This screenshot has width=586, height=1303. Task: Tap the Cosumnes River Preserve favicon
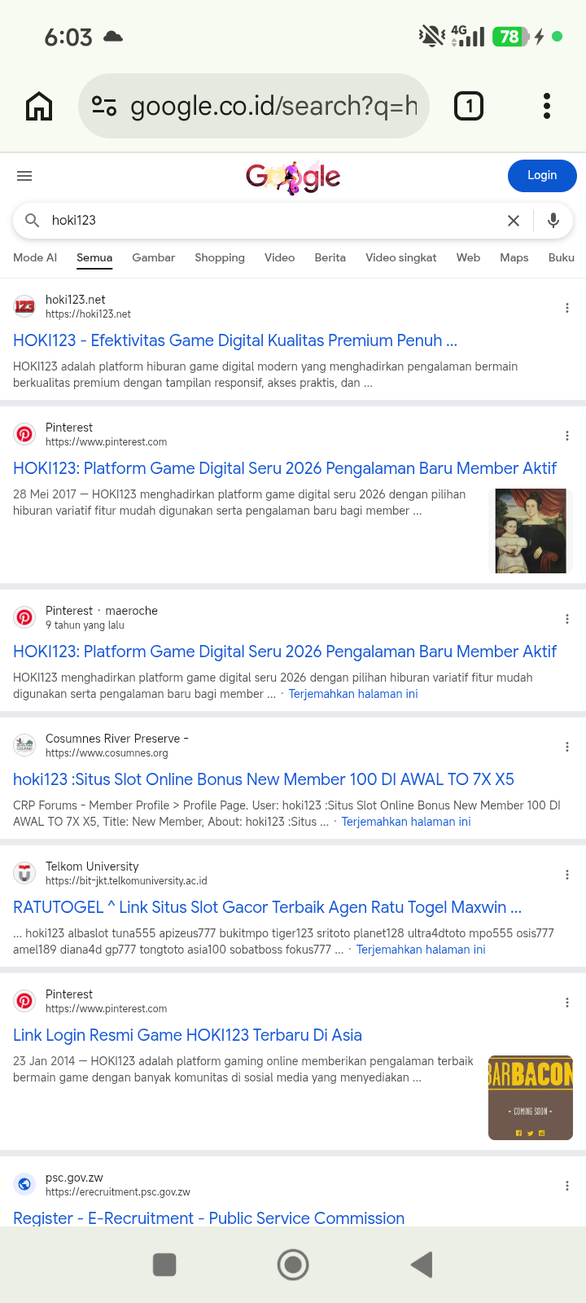click(x=24, y=745)
